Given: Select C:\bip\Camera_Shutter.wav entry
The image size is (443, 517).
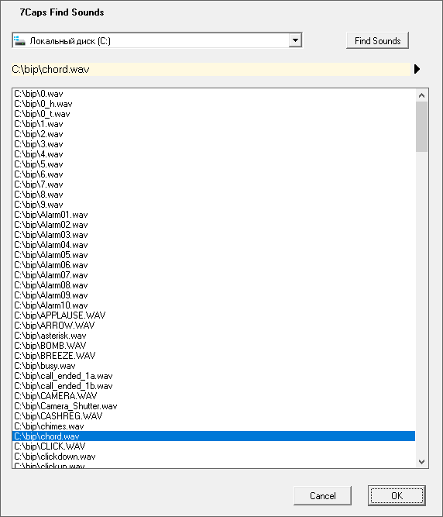Looking at the screenshot, I should point(214,406).
